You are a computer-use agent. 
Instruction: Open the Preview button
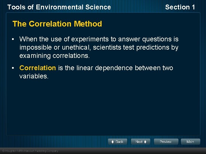(x=166, y=141)
